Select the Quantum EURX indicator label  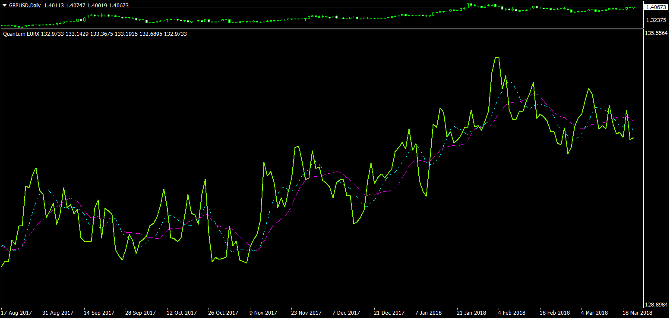(x=22, y=34)
